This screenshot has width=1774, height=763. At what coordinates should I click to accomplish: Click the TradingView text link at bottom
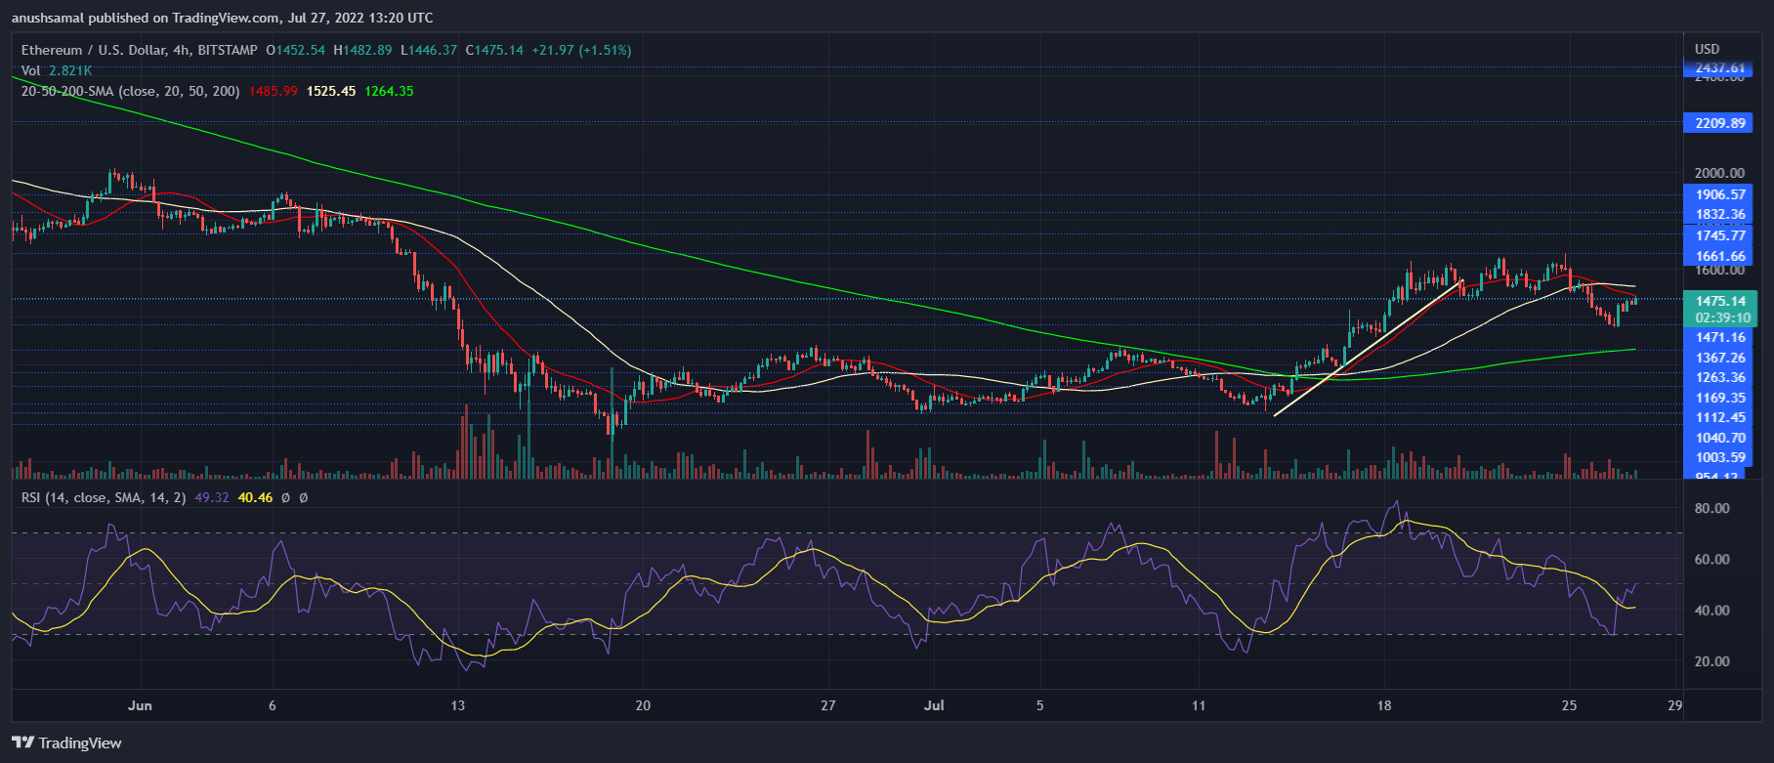coord(80,742)
